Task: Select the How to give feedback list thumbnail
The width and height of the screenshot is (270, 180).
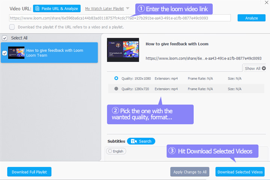Action: (16, 53)
